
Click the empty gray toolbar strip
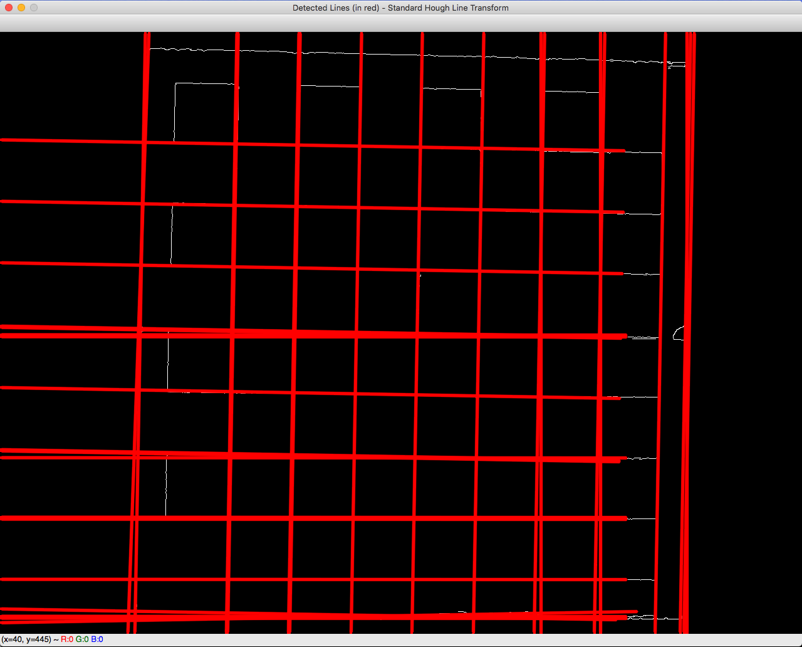401,23
